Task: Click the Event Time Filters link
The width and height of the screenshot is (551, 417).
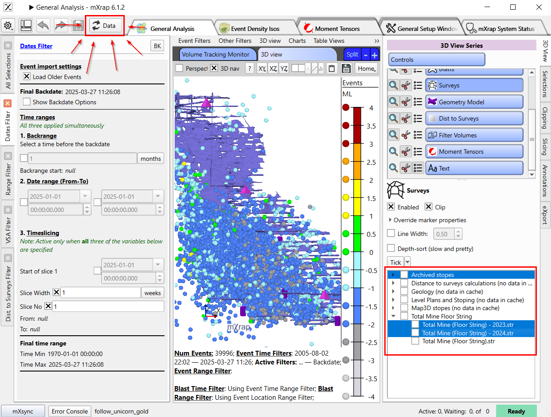Action: point(264,354)
